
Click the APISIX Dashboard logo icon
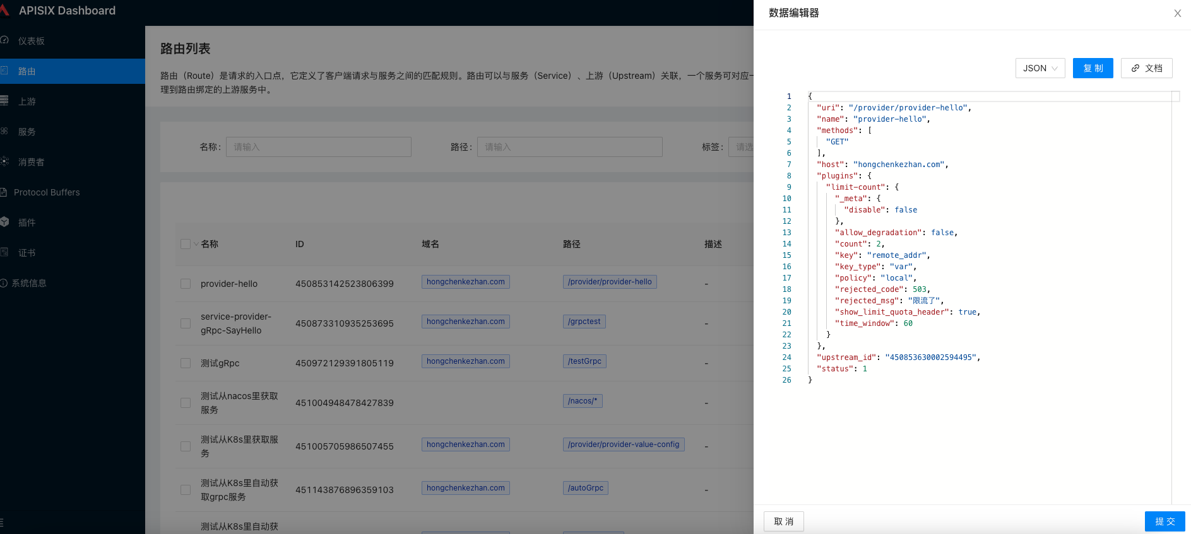click(4, 10)
